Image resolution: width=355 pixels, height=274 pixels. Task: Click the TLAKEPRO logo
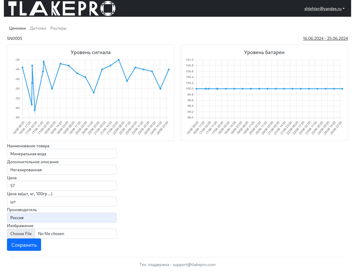tap(61, 8)
